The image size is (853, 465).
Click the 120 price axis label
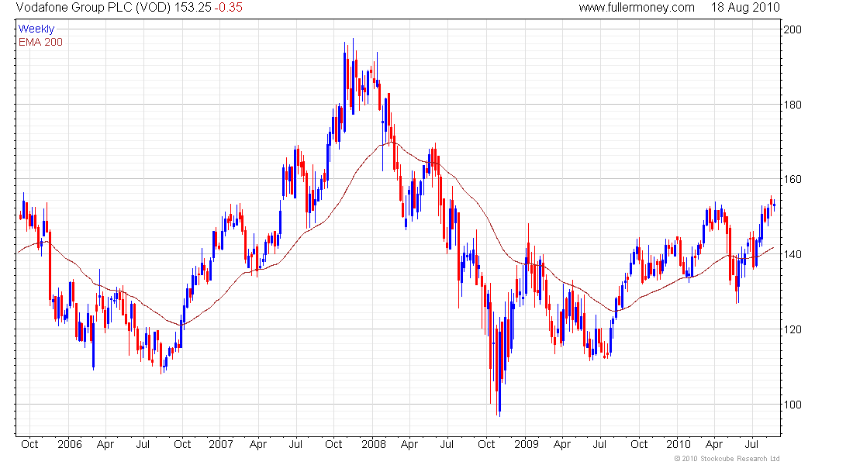pyautogui.click(x=793, y=330)
